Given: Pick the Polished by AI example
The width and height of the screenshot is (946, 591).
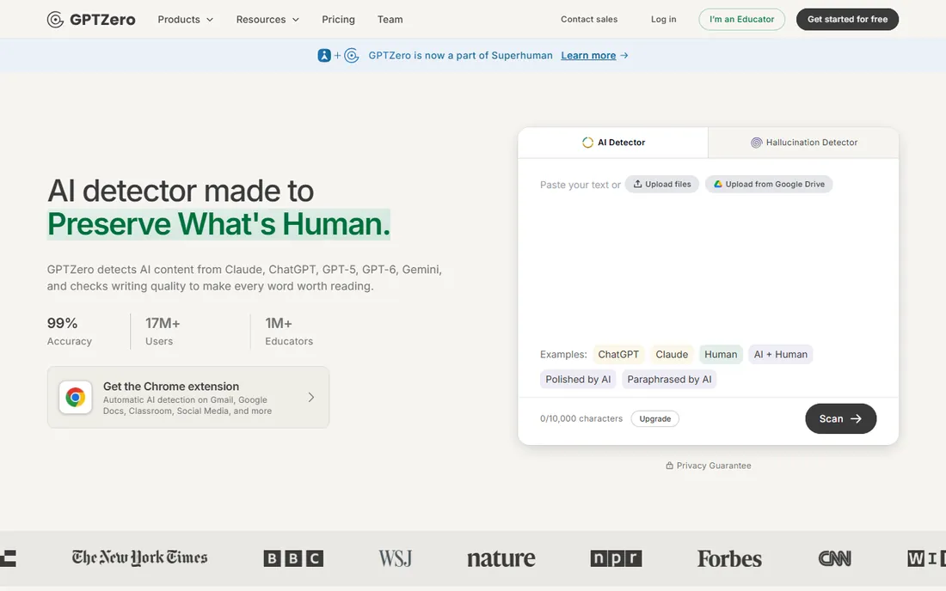Looking at the screenshot, I should [578, 380].
